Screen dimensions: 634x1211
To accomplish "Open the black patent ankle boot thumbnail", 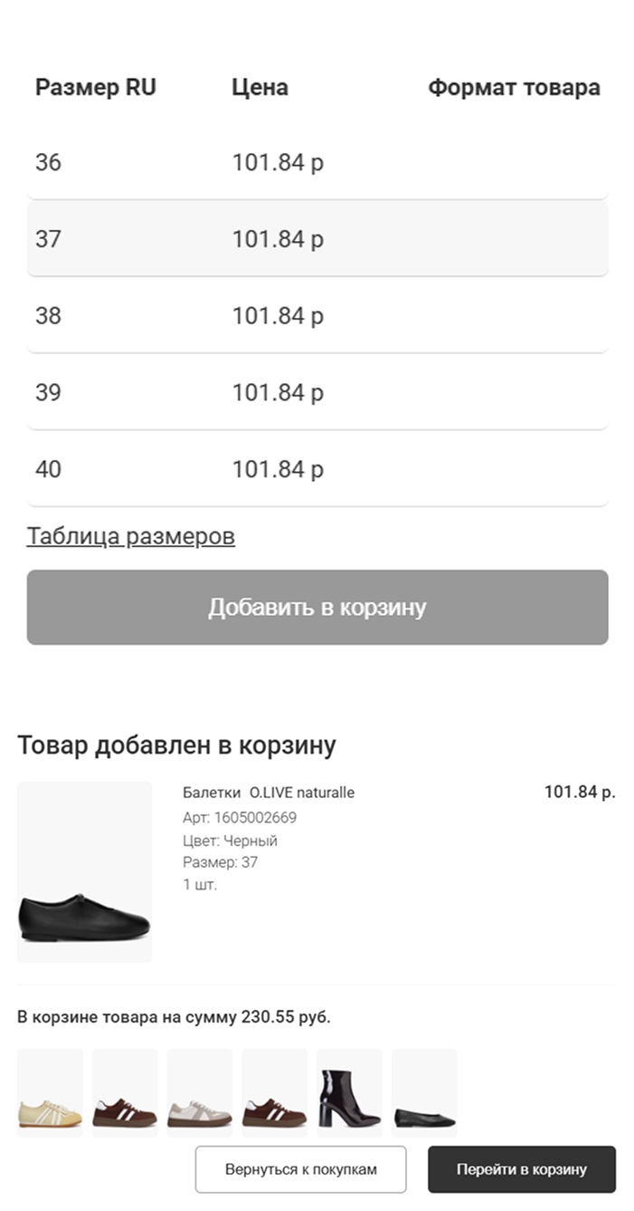I will (x=349, y=1091).
